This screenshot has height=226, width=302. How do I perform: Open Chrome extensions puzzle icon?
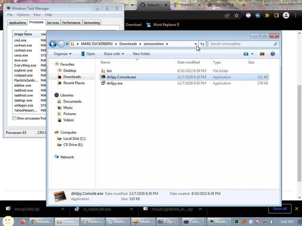pos(267,15)
